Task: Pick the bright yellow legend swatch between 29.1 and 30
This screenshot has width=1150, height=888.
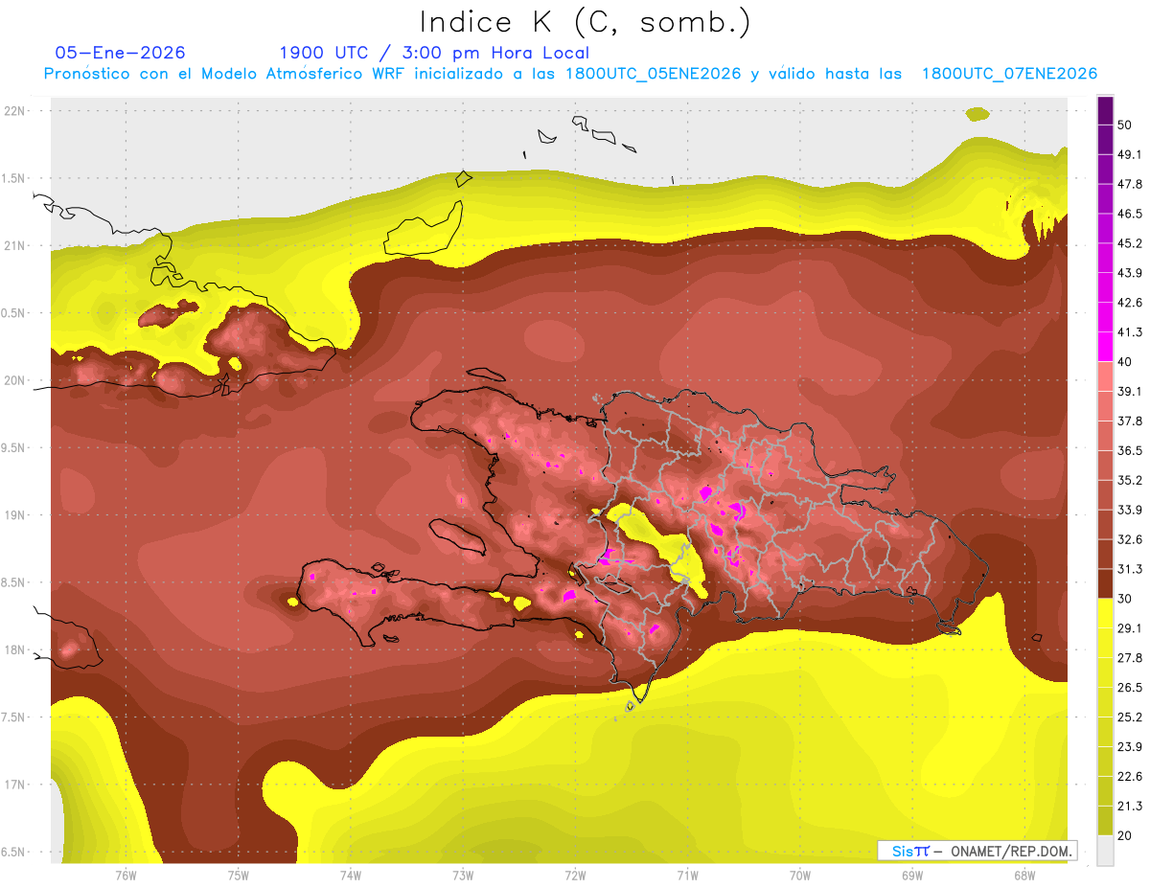Action: (x=1105, y=614)
